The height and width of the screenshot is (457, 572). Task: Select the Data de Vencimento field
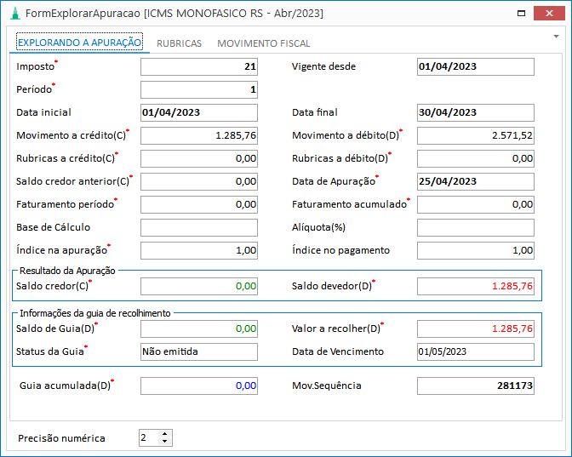coord(475,352)
